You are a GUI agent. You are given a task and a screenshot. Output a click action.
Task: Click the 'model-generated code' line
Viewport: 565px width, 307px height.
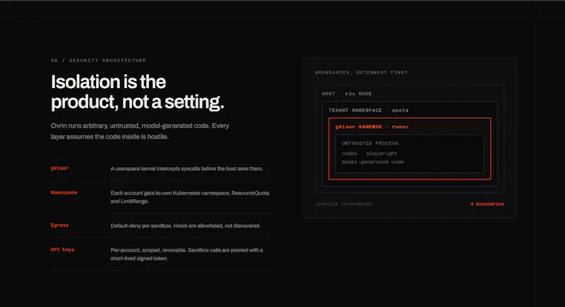tap(373, 162)
